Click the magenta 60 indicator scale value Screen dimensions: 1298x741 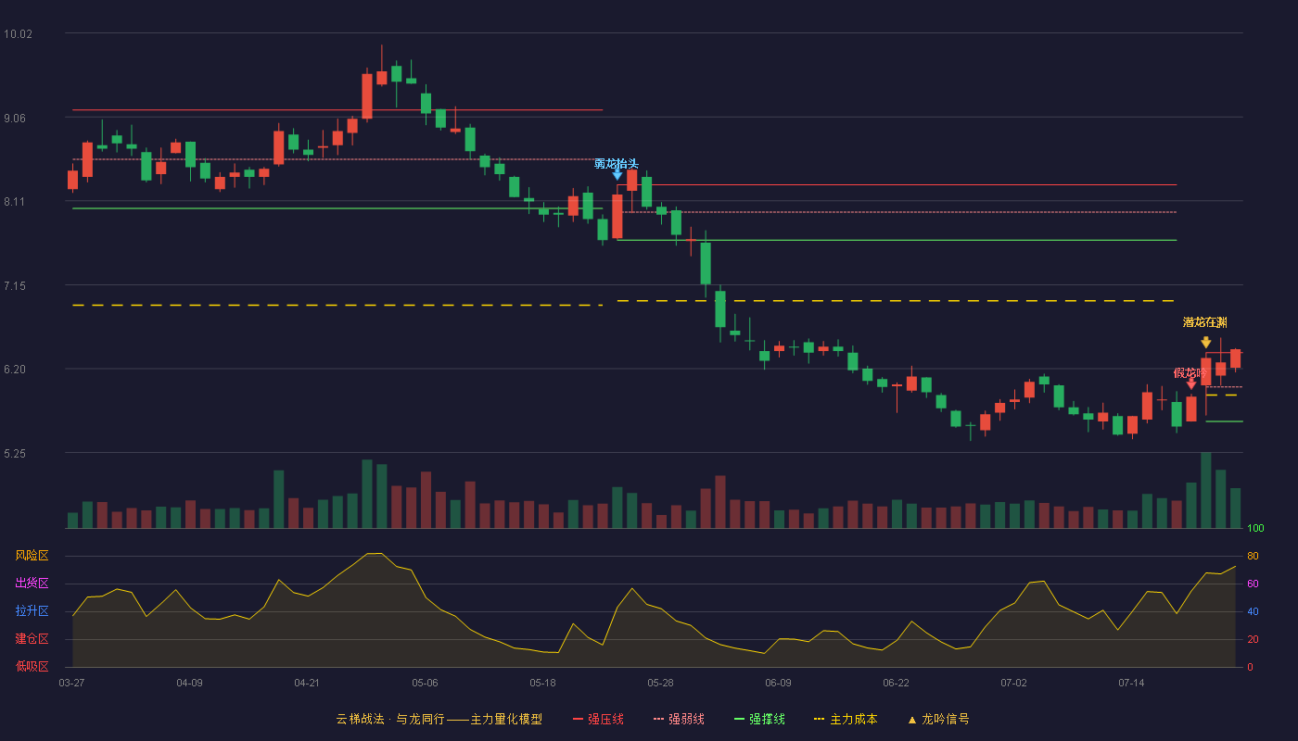[1253, 584]
